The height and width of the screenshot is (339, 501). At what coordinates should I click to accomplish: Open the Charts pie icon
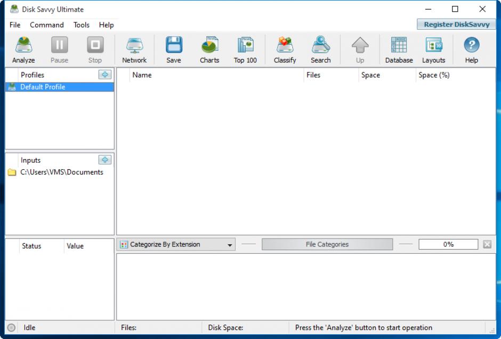point(209,45)
